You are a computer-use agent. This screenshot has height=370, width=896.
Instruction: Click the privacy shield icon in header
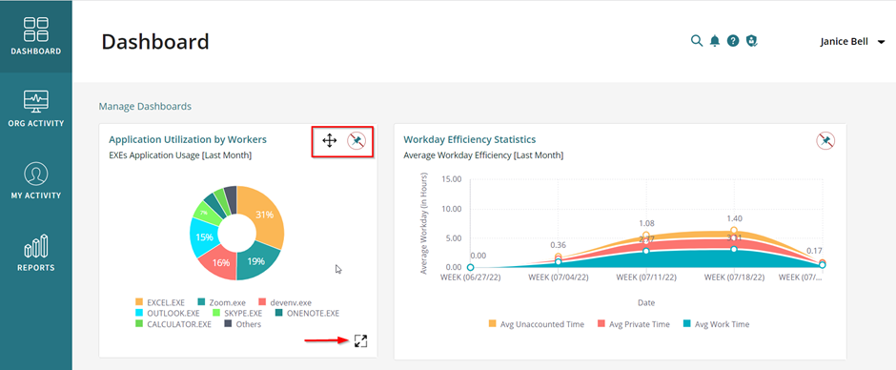(752, 41)
